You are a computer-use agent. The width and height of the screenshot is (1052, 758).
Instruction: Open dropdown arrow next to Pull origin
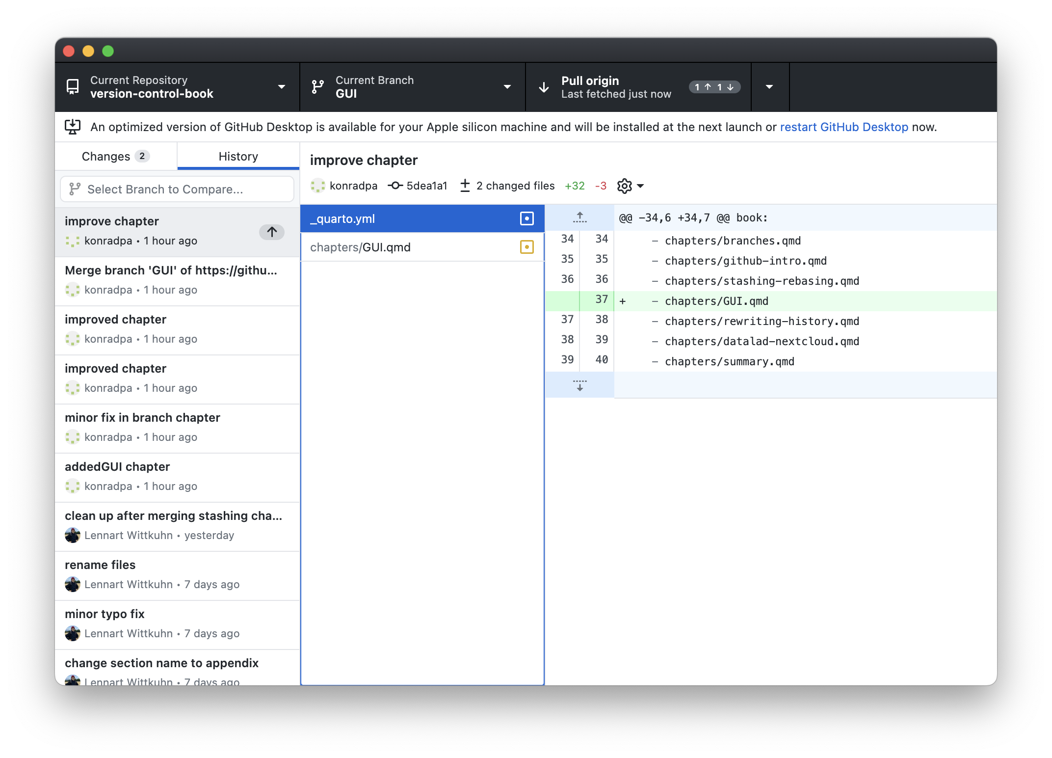pos(769,87)
